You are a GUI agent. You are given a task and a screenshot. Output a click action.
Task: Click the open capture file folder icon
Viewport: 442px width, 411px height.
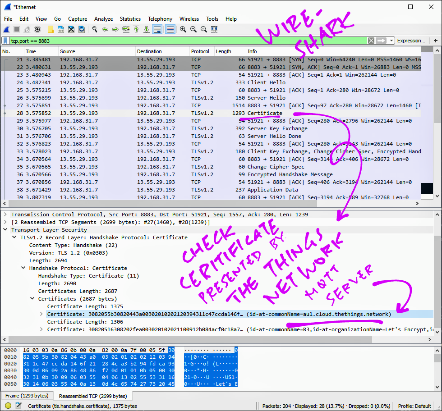pyautogui.click(x=51, y=29)
